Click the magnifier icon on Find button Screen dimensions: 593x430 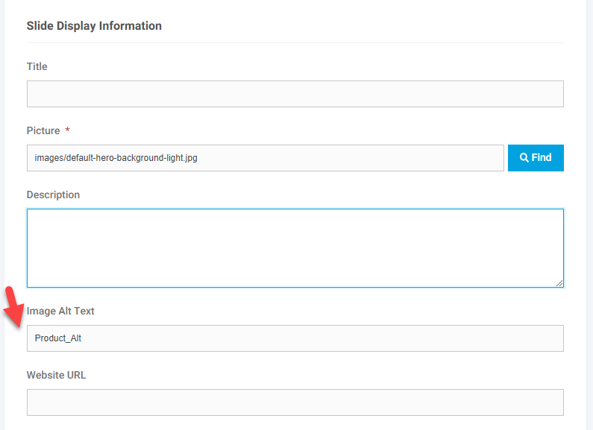(x=524, y=157)
